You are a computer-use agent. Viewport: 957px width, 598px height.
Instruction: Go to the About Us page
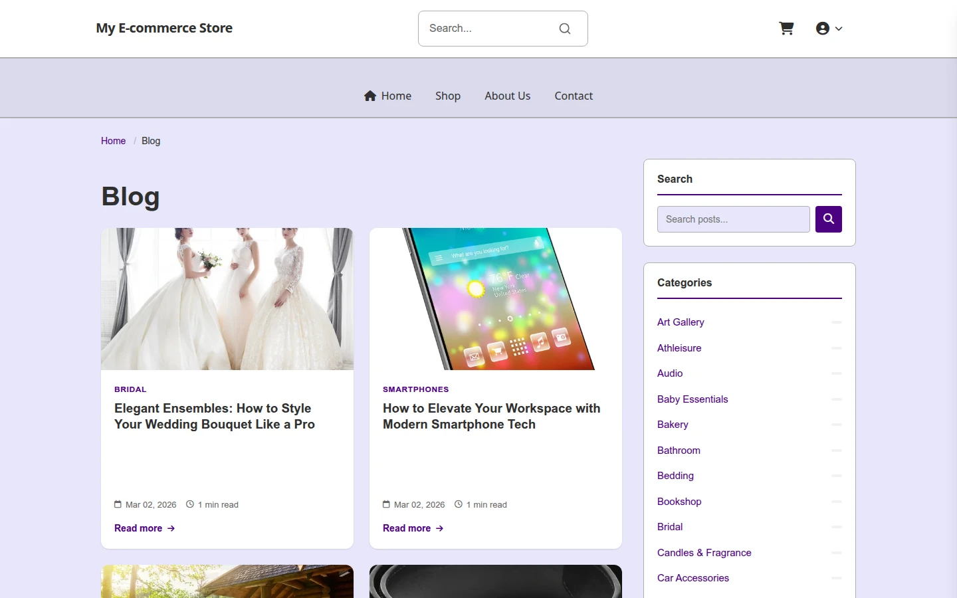508,96
